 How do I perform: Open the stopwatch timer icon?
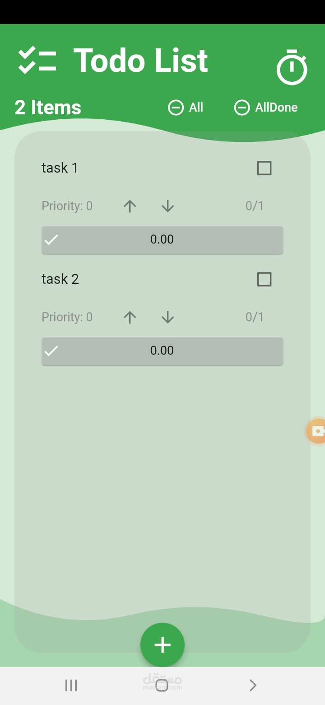point(292,67)
